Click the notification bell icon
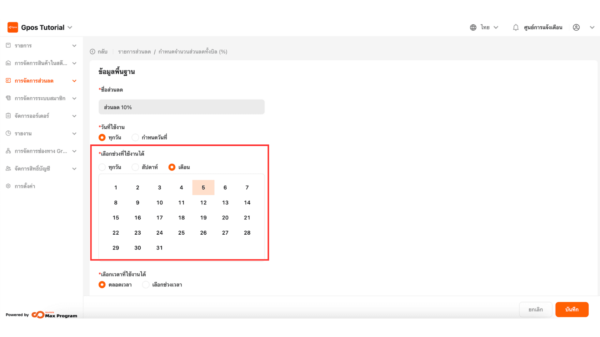Screen dimensions: 600x337 (x=516, y=27)
